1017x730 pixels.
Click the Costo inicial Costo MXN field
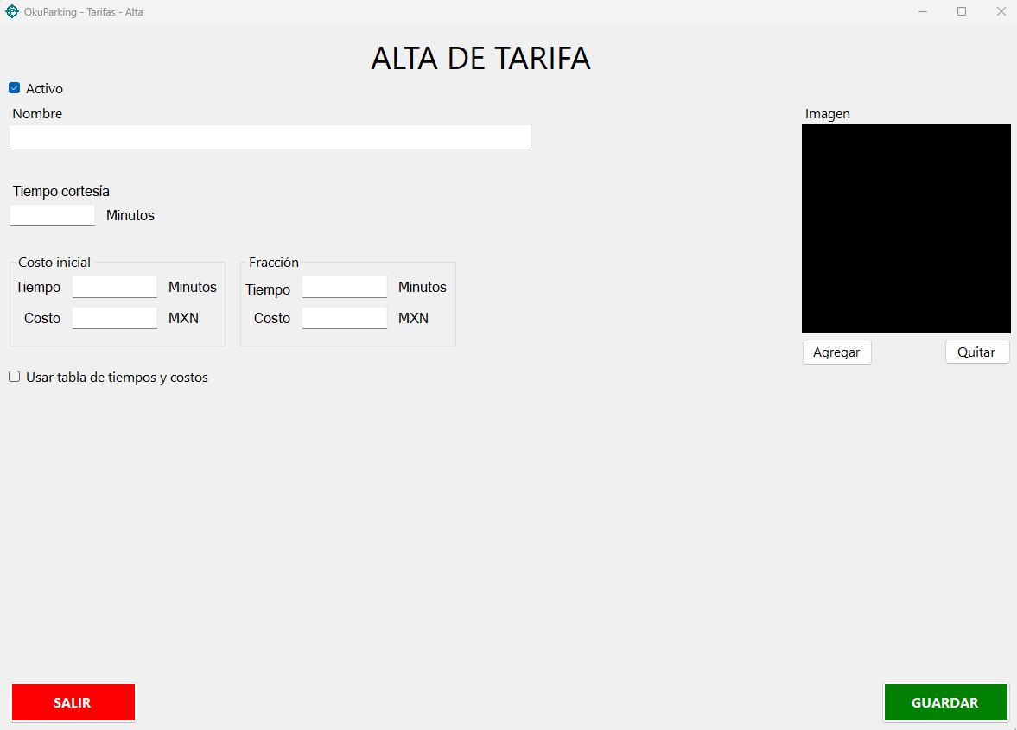coord(114,318)
